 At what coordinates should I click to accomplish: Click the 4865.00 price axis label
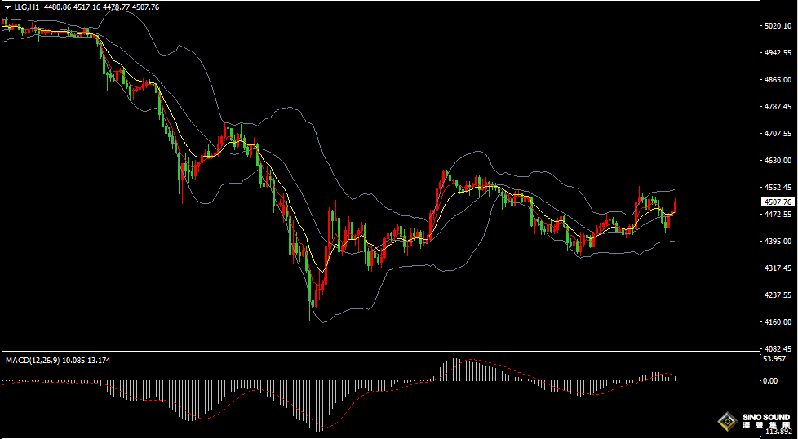tap(778, 80)
